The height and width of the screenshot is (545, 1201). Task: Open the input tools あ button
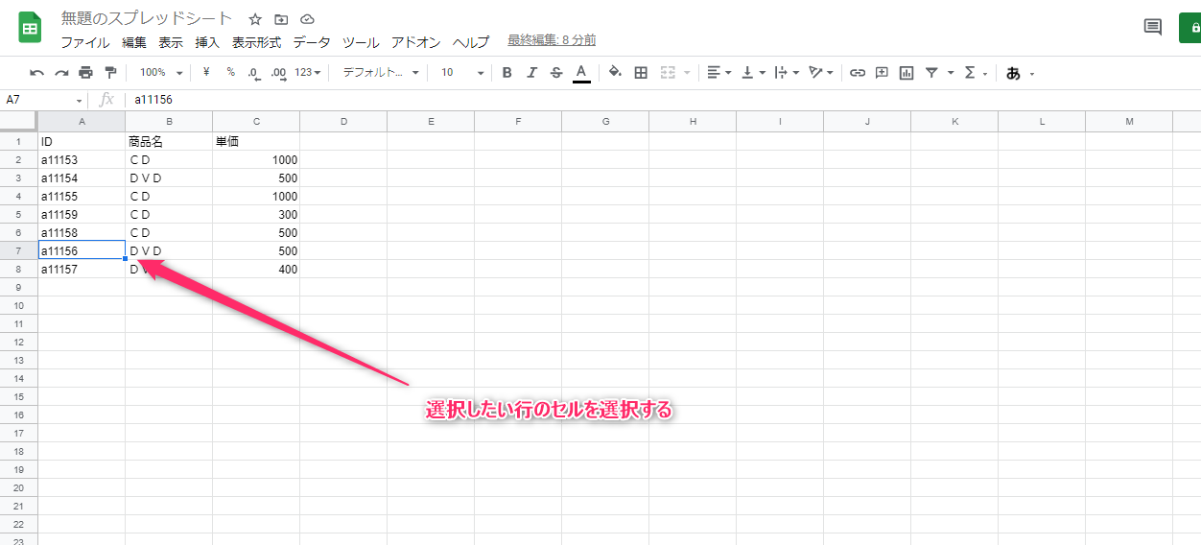[1014, 73]
